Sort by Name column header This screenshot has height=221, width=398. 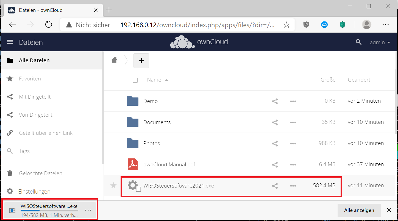tap(158, 80)
